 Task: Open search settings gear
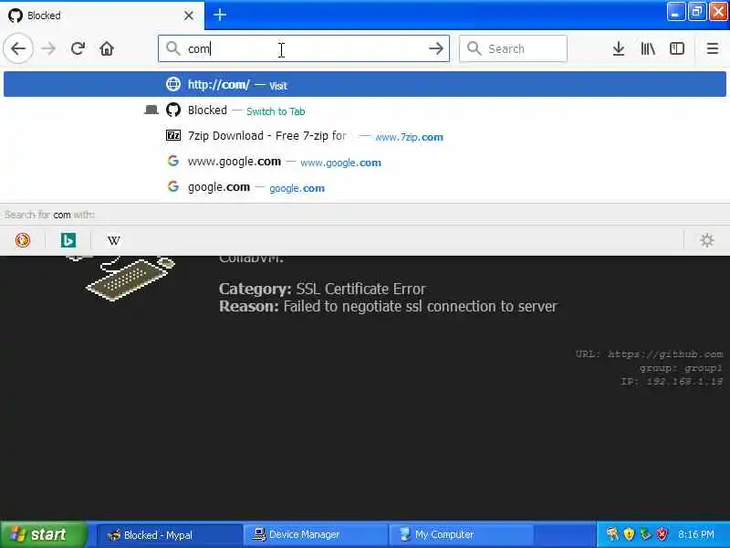[706, 240]
